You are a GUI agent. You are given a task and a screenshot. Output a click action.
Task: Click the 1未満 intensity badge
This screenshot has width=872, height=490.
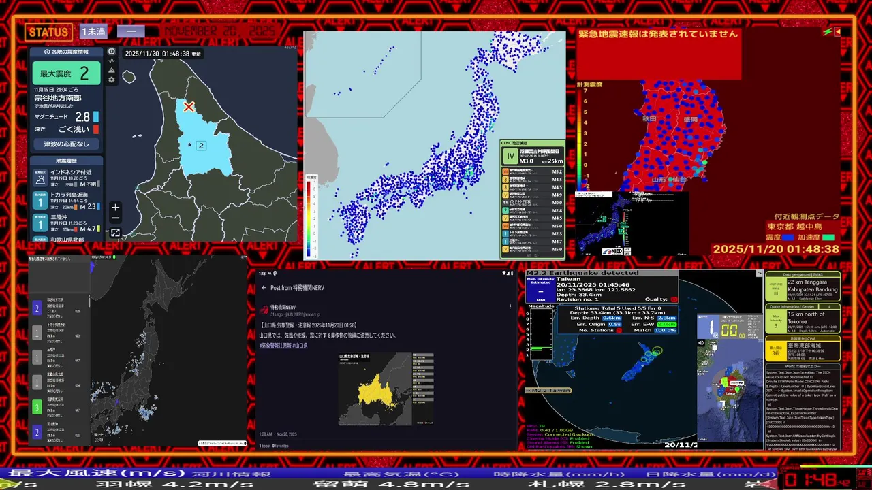pos(93,32)
